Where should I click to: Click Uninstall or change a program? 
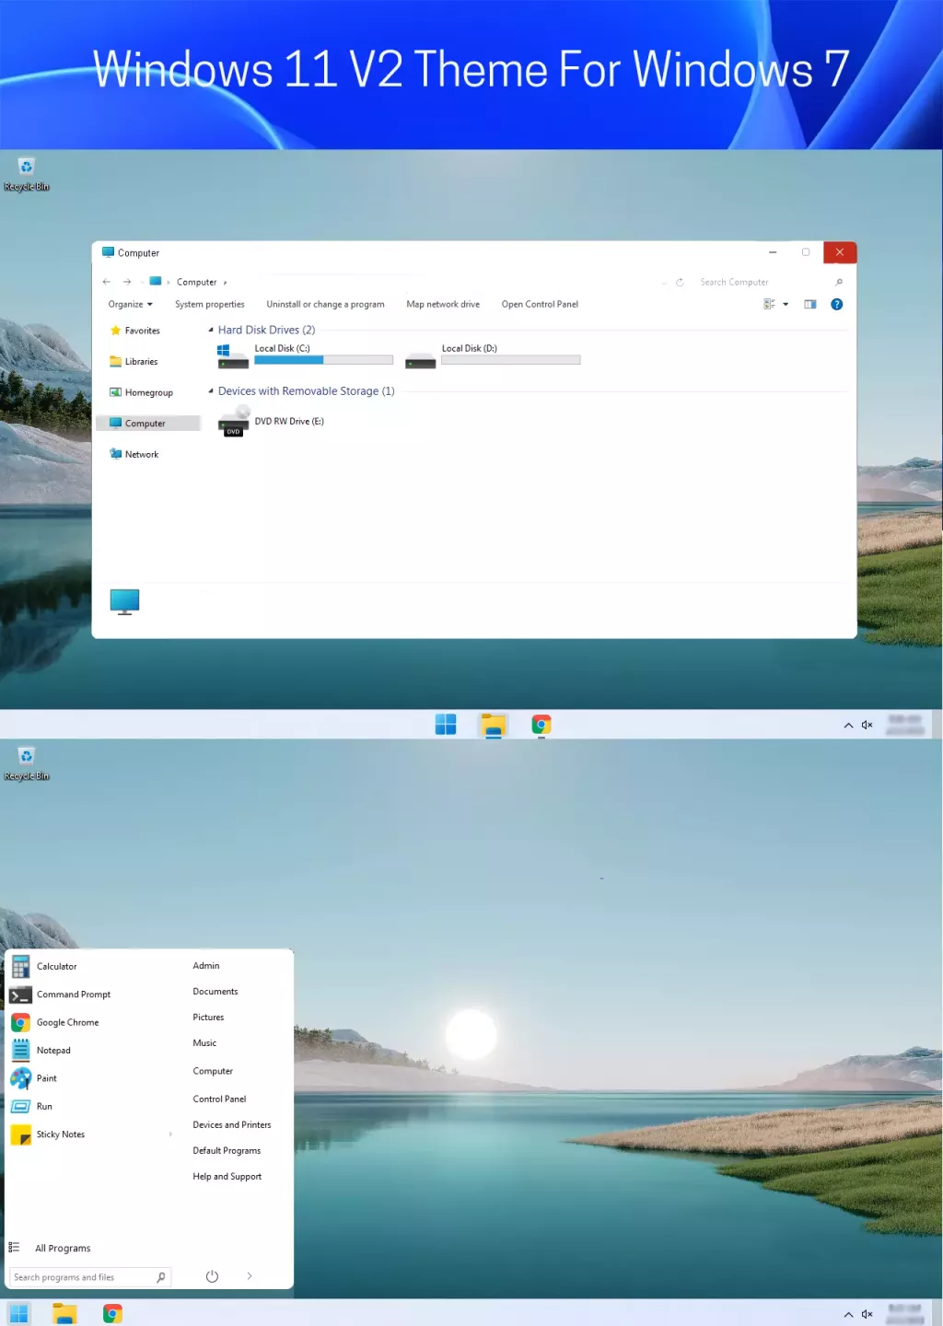[x=325, y=305]
